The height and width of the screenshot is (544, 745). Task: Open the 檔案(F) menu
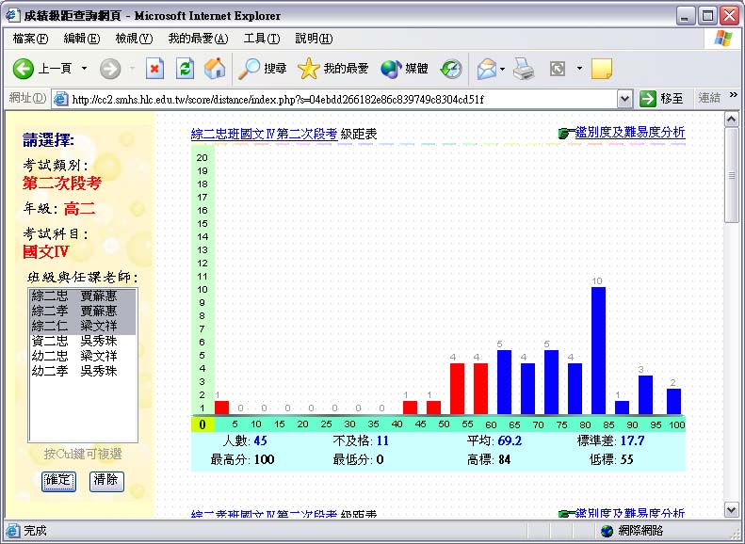click(x=30, y=39)
